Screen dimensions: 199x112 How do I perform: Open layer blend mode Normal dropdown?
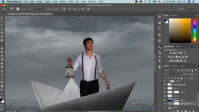pyautogui.click(x=172, y=74)
